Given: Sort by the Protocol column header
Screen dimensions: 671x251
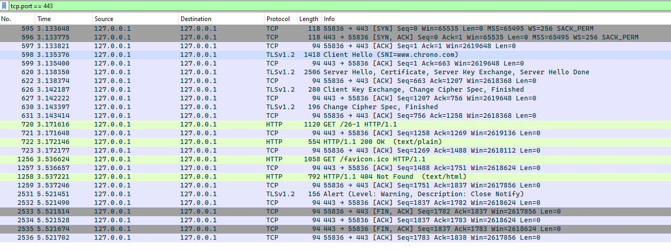Looking at the screenshot, I should point(280,19).
